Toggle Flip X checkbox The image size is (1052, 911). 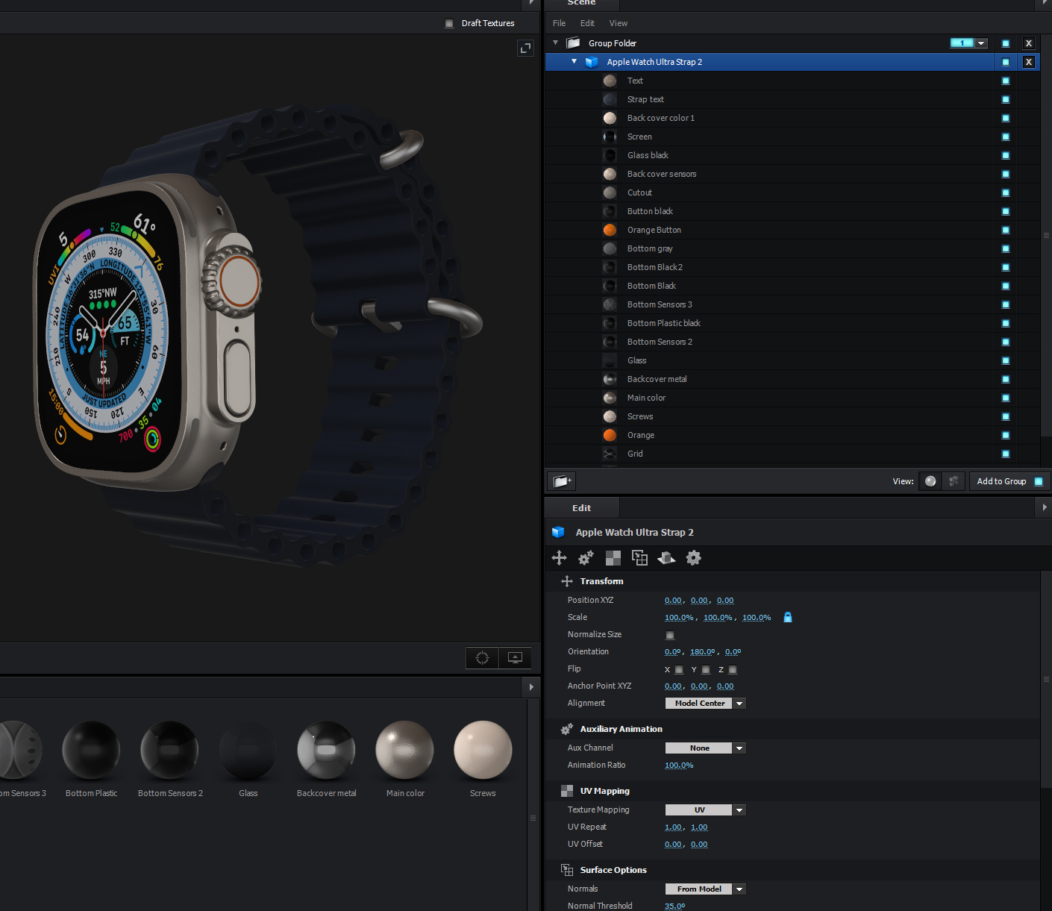coord(679,669)
